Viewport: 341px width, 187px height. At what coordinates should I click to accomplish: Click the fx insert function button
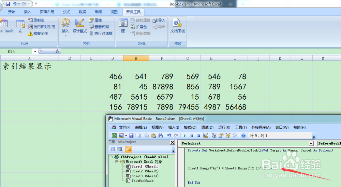point(57,51)
